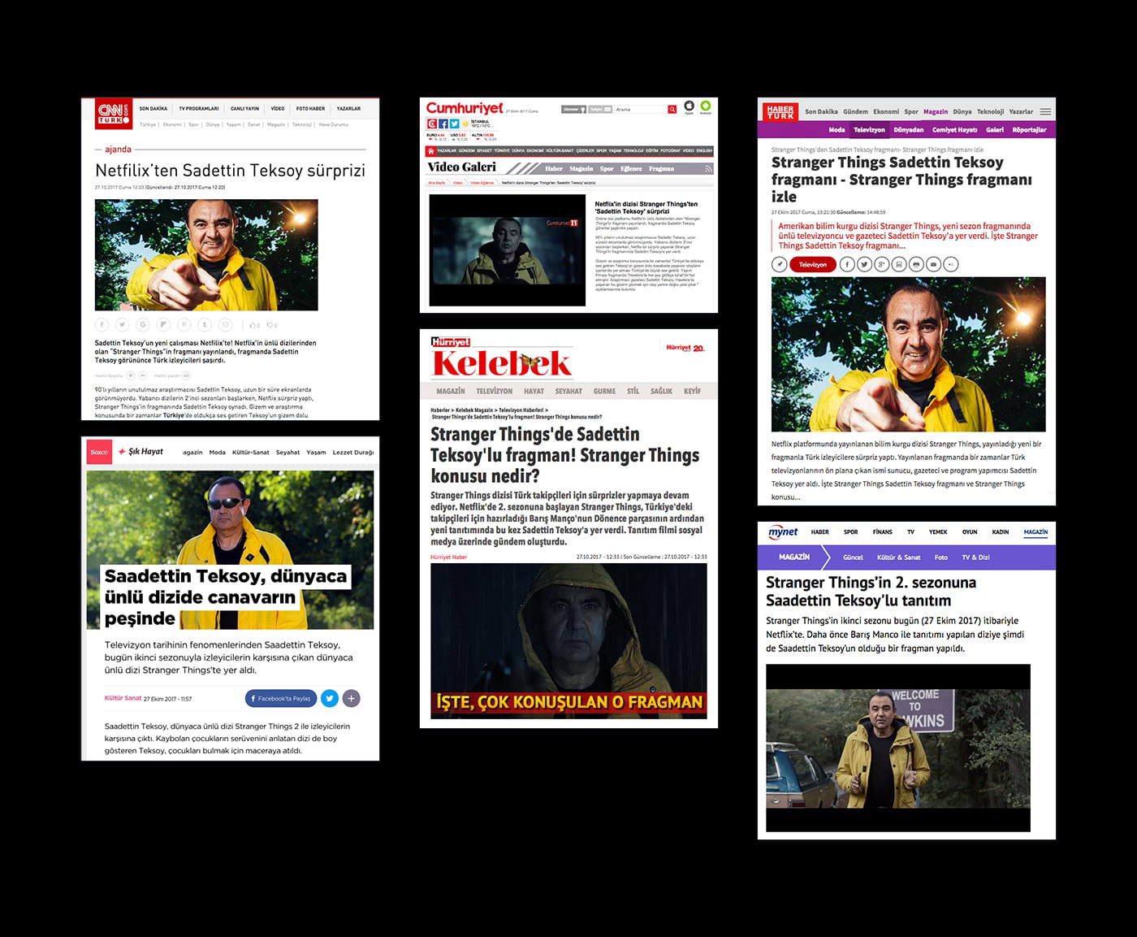1137x937 pixels.
Task: Dislike the CNN Türk article with thumbs-down
Action: [270, 325]
